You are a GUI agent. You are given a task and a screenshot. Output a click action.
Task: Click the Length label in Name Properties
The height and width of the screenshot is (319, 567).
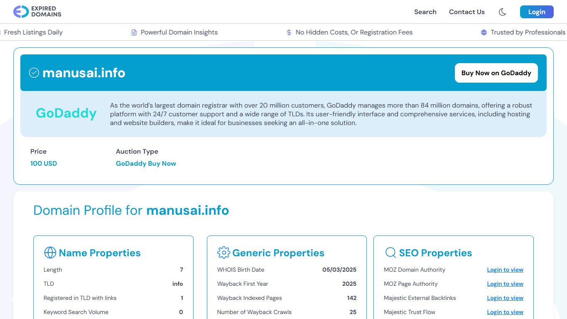[x=53, y=270]
